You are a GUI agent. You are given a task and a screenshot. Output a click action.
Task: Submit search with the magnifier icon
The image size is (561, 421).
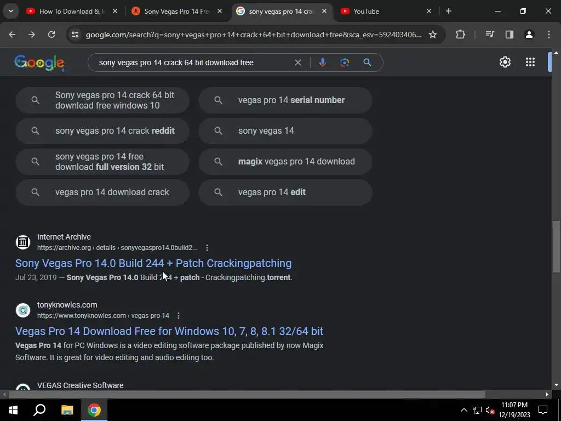[x=367, y=62]
